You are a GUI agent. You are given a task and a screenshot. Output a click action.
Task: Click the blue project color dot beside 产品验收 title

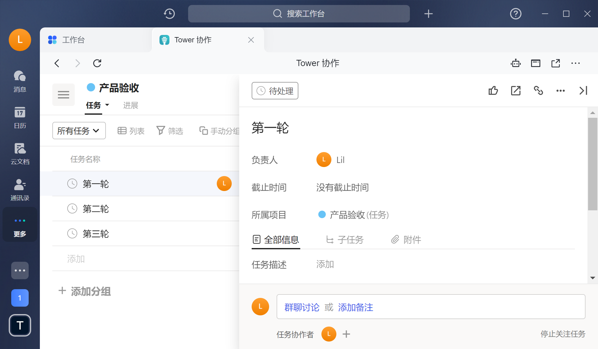(91, 87)
